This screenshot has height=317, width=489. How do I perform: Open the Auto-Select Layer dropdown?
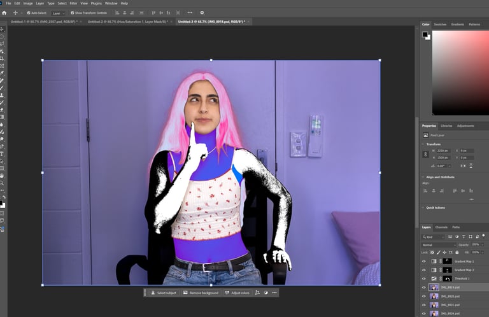tap(59, 12)
